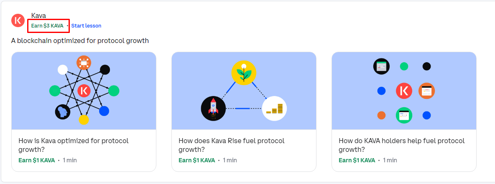Click the Kava heading text
The image size is (495, 184).
coord(38,15)
